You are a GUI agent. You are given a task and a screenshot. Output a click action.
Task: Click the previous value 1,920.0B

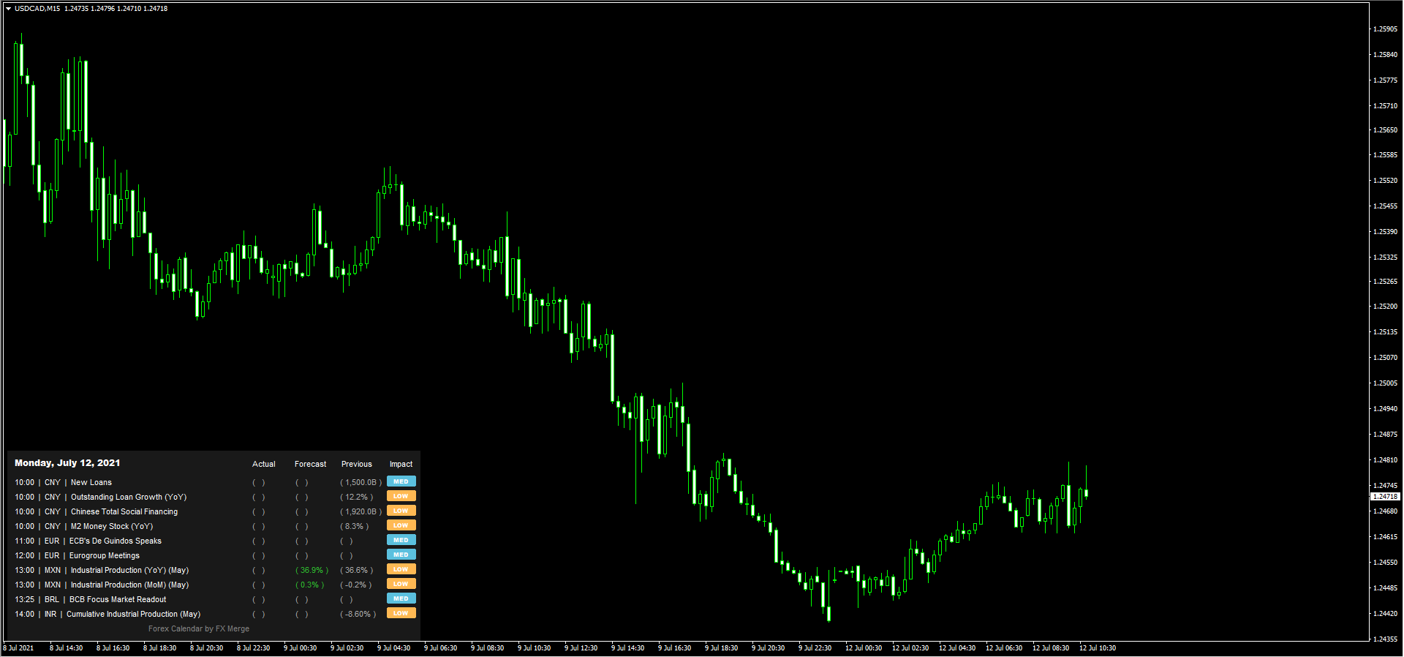(361, 512)
